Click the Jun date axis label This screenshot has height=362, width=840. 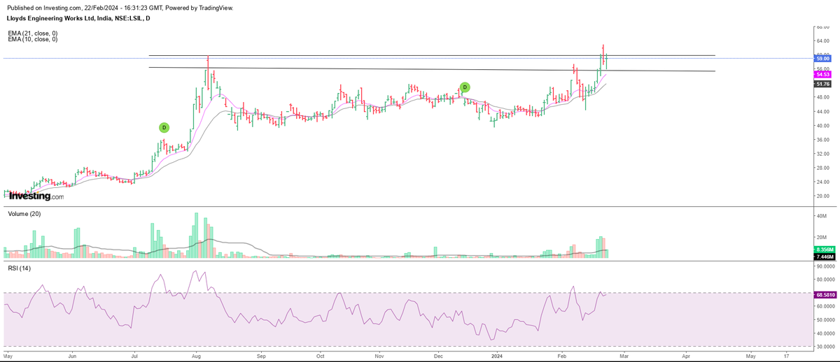(x=73, y=355)
